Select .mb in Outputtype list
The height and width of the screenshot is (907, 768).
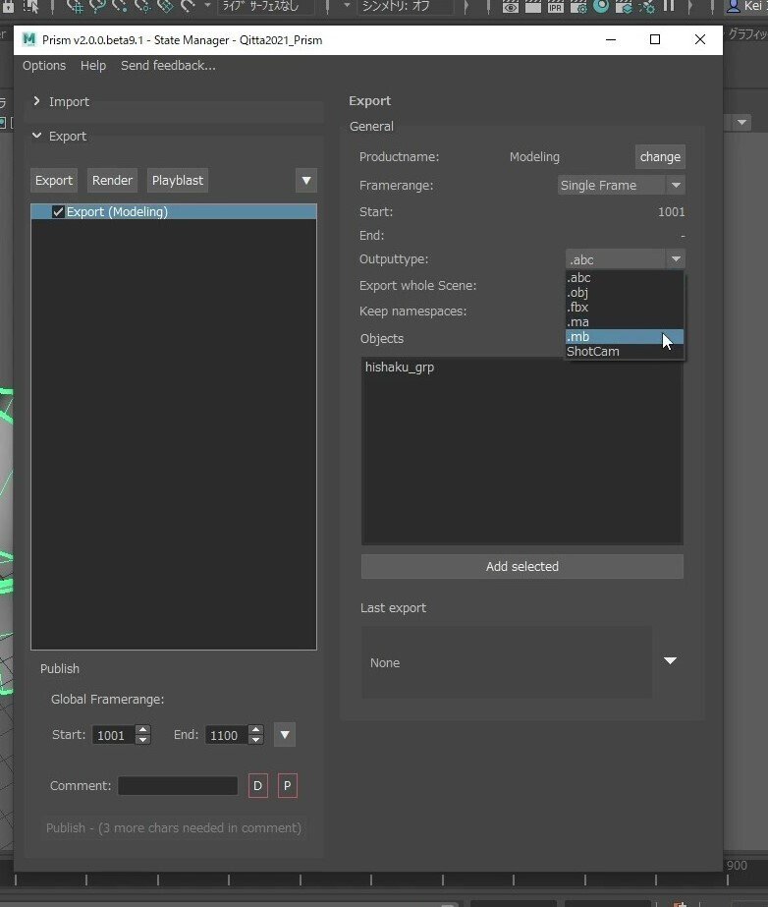[625, 337]
